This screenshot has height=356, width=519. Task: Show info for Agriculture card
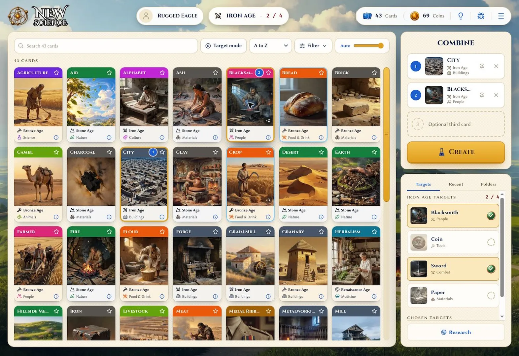56,137
